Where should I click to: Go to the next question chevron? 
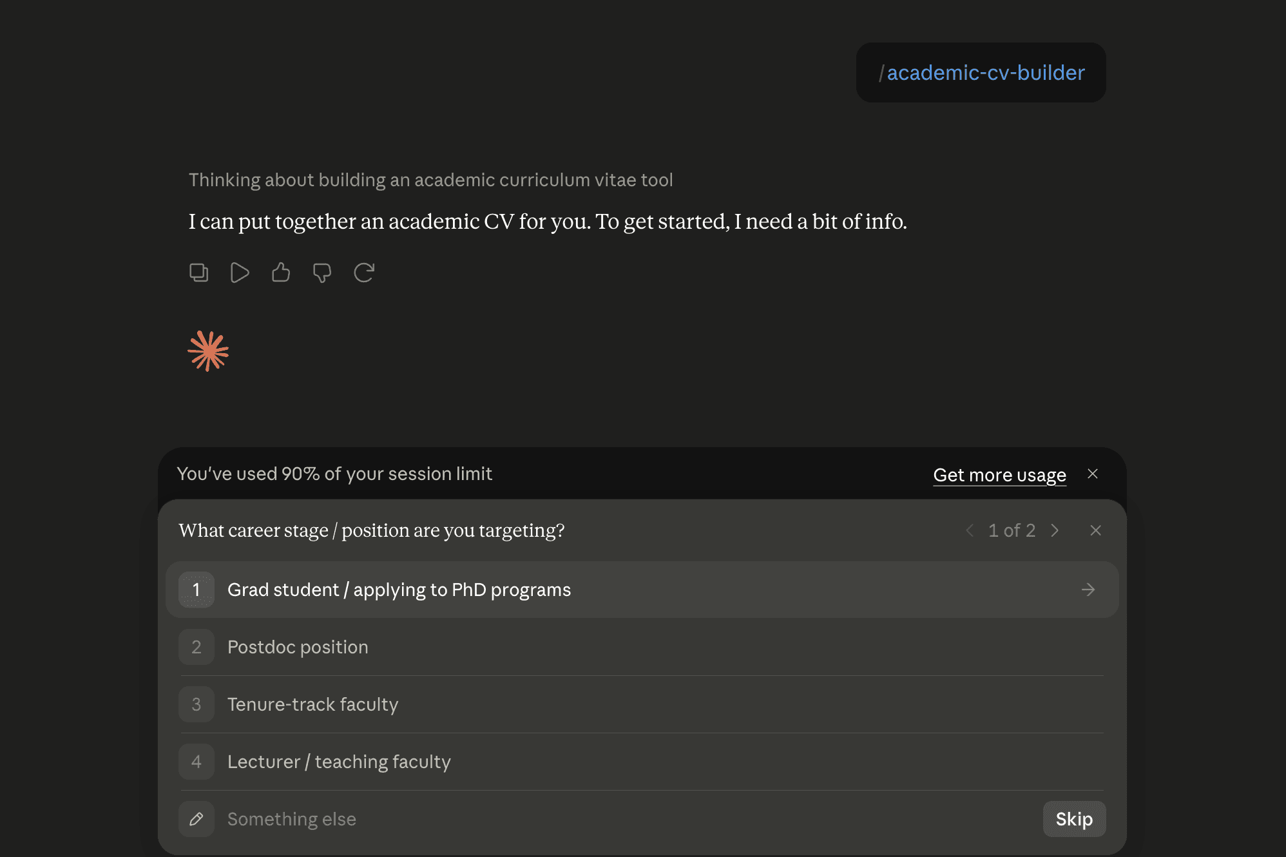coord(1055,530)
